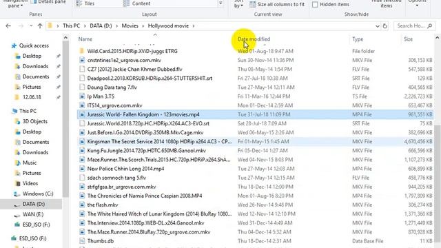
Task: Click DATA (D:) in the breadcrumb
Action: coord(101,26)
